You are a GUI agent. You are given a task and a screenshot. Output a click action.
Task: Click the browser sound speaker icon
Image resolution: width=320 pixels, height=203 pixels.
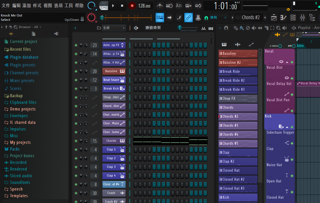(57, 34)
